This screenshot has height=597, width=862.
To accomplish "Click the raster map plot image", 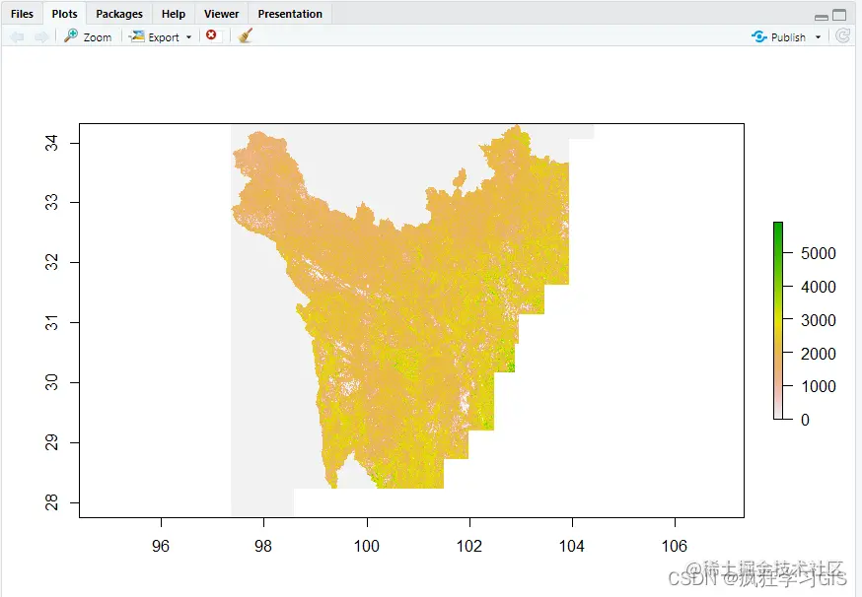I will click(x=411, y=321).
